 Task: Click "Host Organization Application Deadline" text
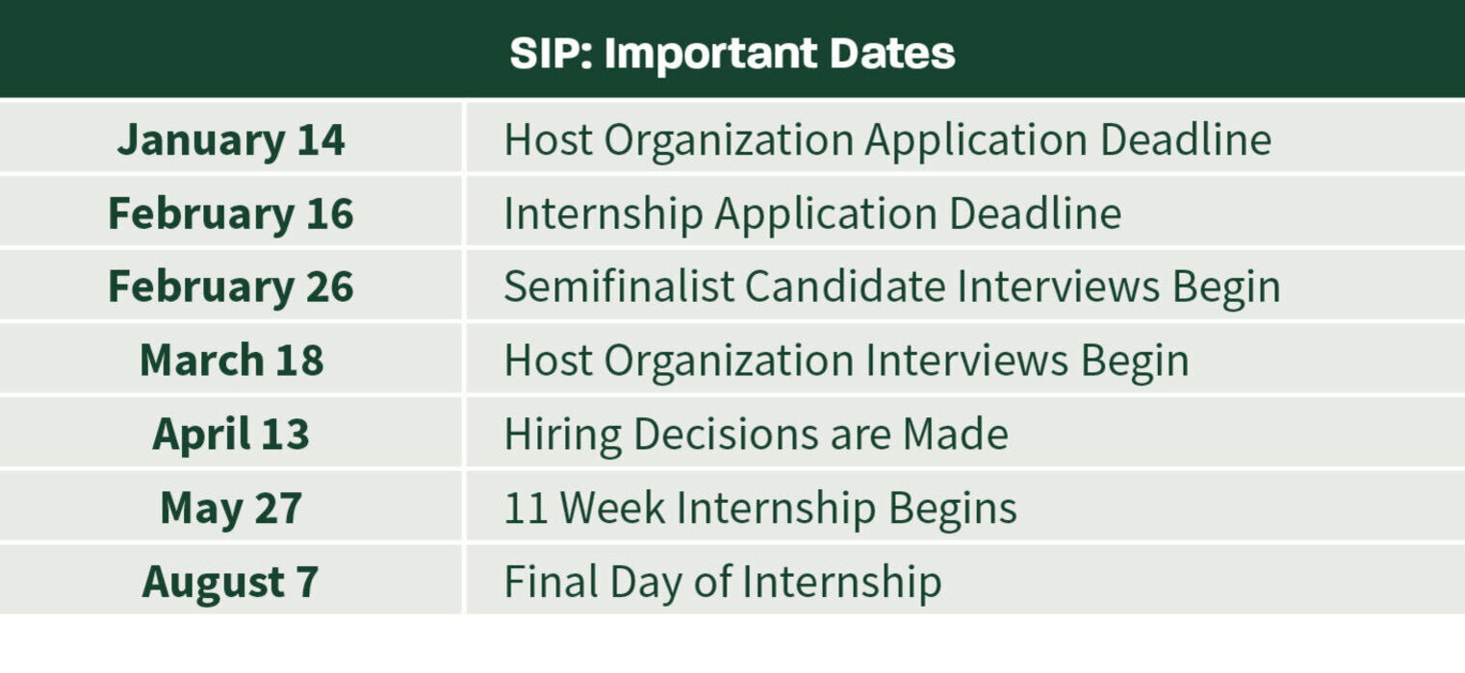(x=887, y=139)
